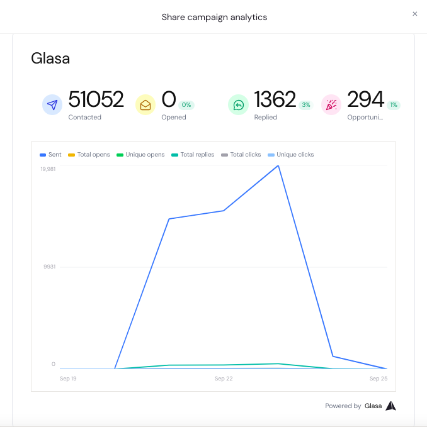
Task: Click the Sep 25 axis label
Action: tap(379, 379)
